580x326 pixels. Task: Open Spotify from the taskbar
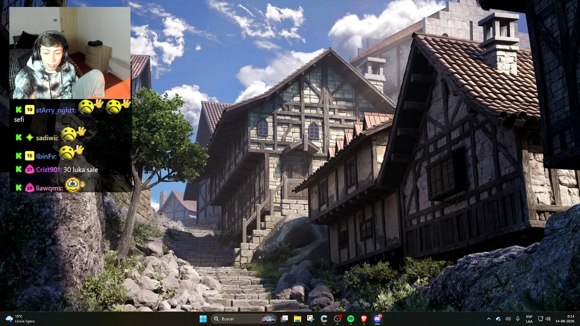(351, 319)
